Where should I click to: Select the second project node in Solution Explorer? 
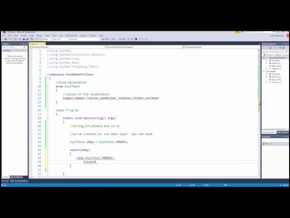[271, 71]
